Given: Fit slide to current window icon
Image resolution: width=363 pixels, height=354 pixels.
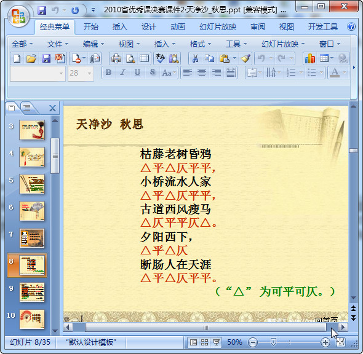Looking at the screenshot, I should point(340,342).
